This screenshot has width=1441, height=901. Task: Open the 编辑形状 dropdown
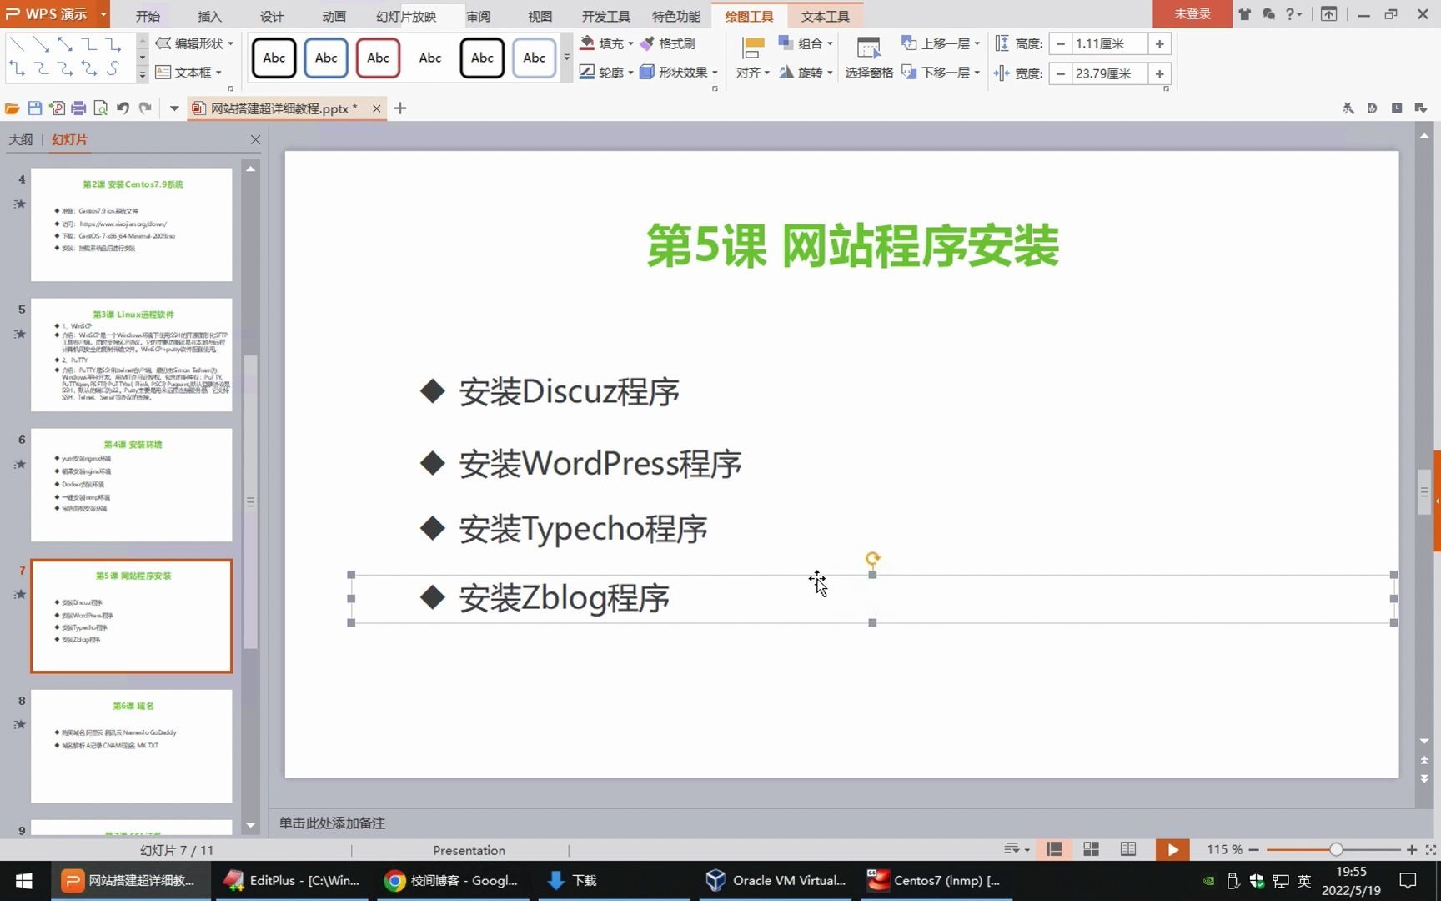click(195, 43)
